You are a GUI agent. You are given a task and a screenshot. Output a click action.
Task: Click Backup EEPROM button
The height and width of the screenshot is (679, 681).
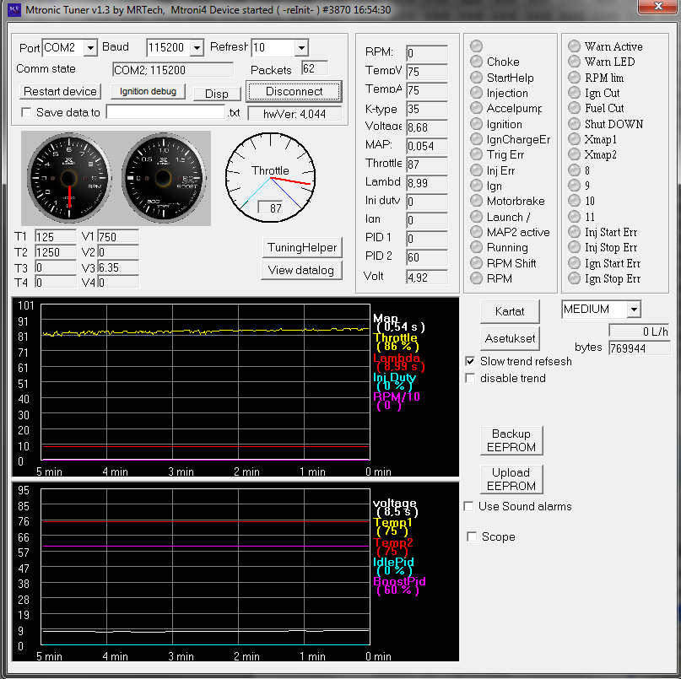pyautogui.click(x=511, y=440)
